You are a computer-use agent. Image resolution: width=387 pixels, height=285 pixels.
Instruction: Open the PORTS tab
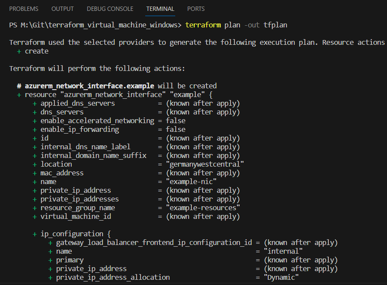pos(196,9)
